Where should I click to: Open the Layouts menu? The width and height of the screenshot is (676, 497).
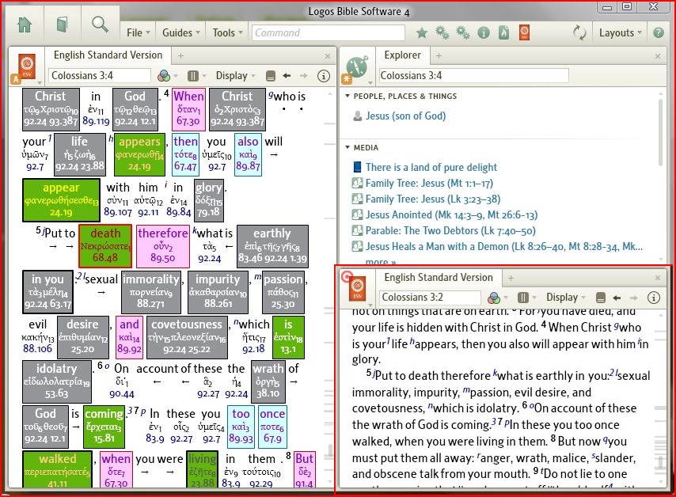click(621, 32)
